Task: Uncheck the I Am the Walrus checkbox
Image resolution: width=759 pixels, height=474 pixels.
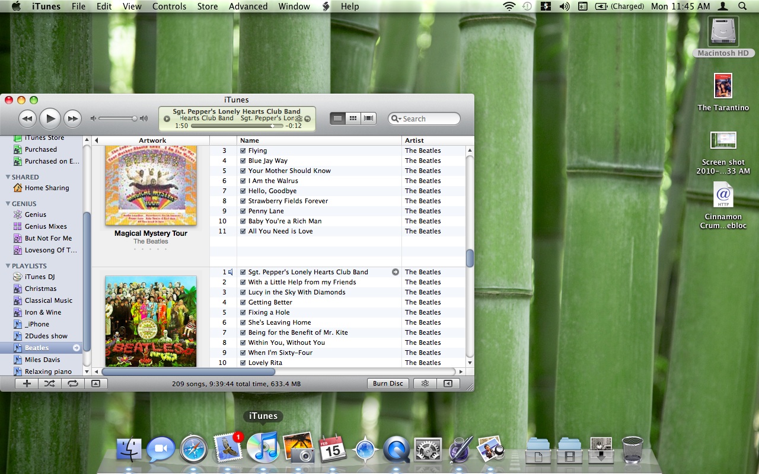Action: (243, 181)
